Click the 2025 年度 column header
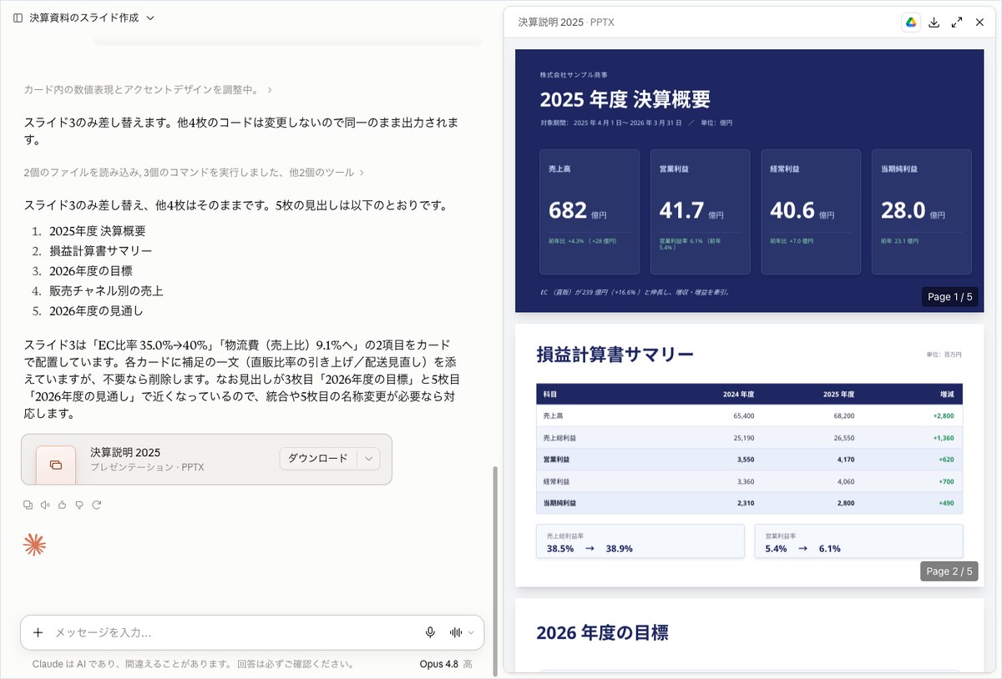The height and width of the screenshot is (679, 1002). (838, 395)
